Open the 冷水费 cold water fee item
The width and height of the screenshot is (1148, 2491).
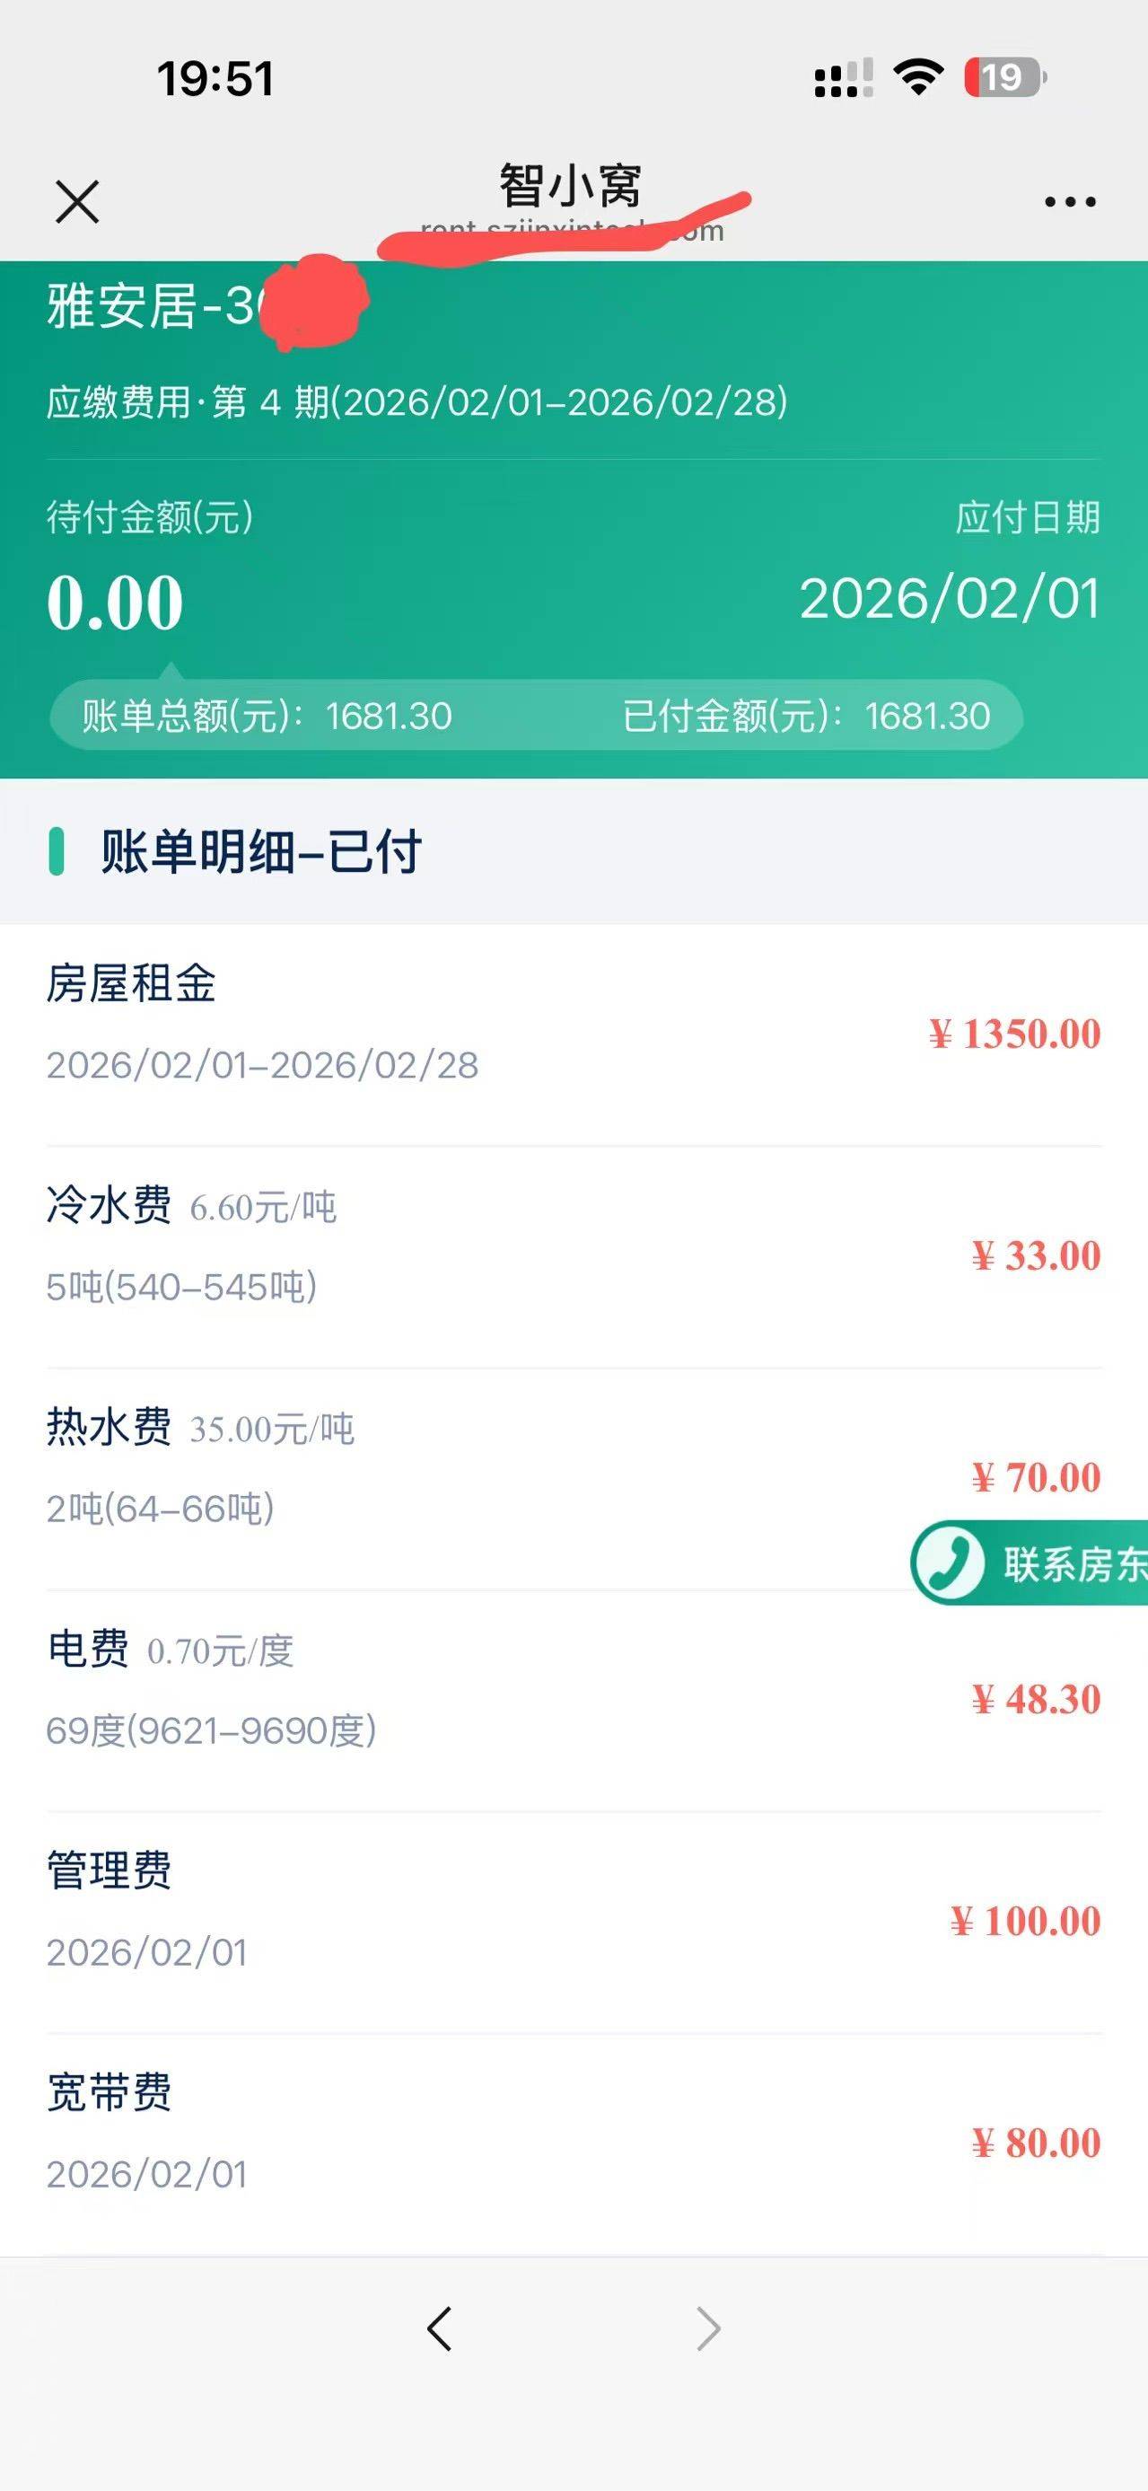tap(574, 1255)
